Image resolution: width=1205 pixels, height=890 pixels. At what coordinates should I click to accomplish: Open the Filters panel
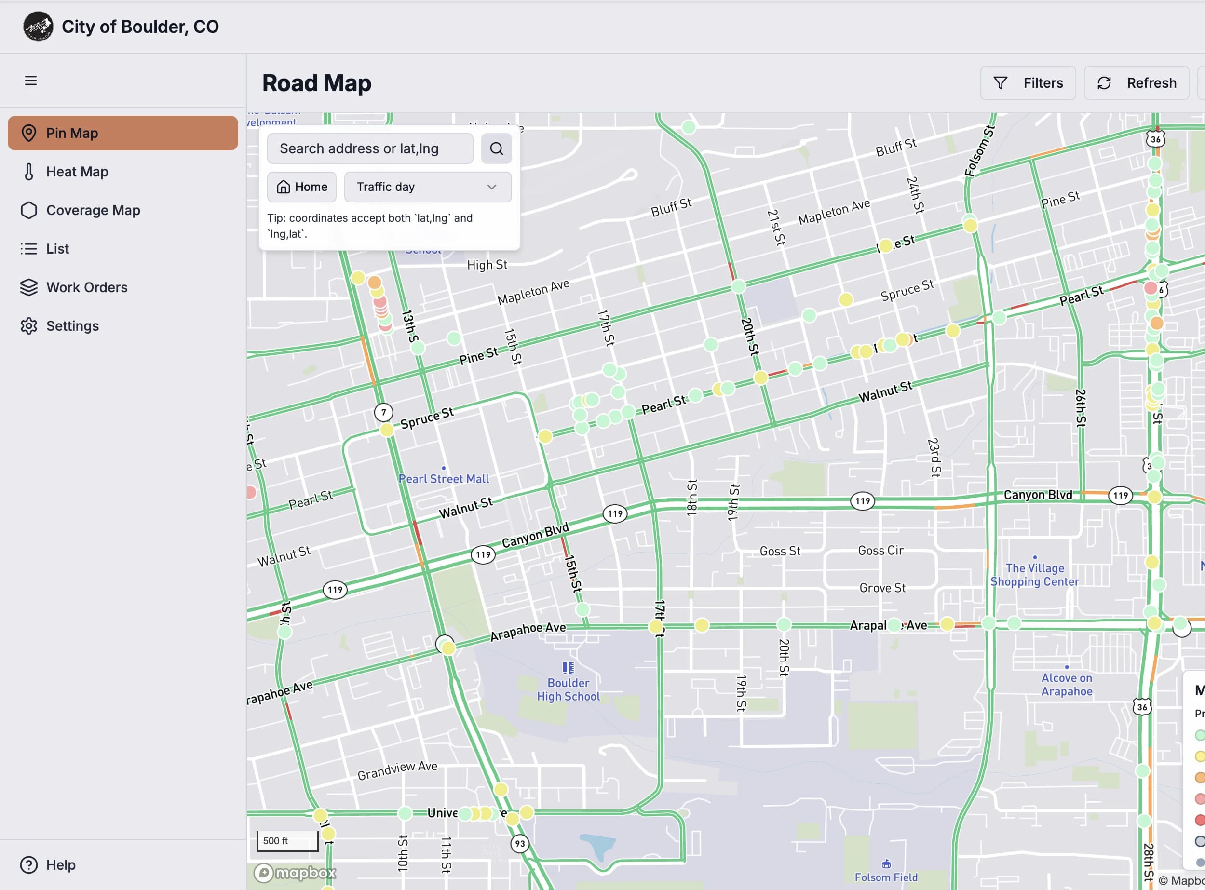tap(1028, 83)
